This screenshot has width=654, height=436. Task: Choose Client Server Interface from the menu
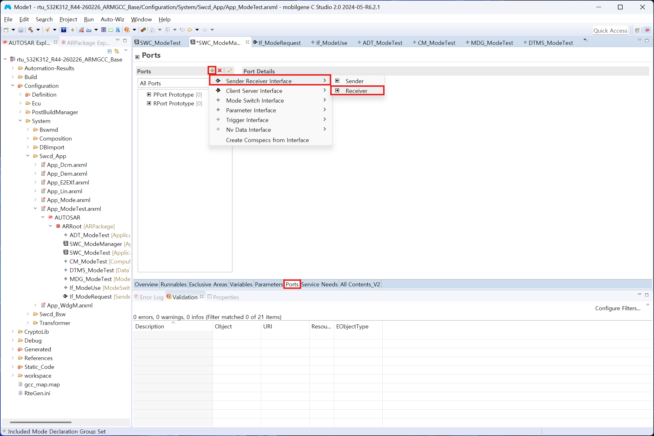click(x=271, y=91)
